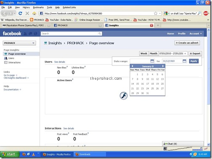Open the end date calendar icon
Screen dimensions: 212x159
(185, 61)
